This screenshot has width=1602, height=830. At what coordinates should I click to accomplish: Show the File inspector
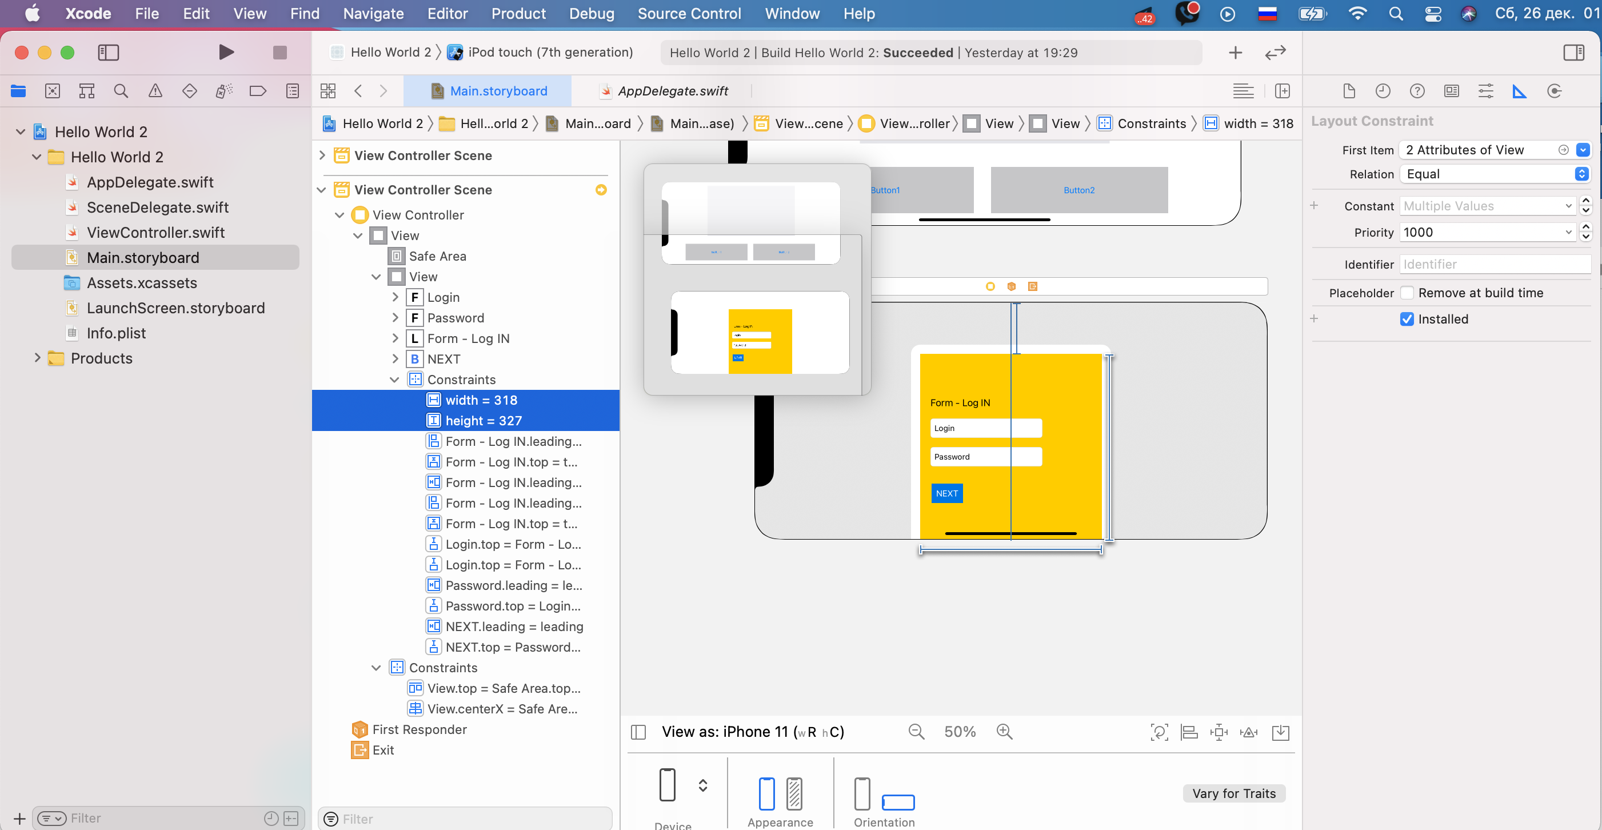click(1349, 91)
